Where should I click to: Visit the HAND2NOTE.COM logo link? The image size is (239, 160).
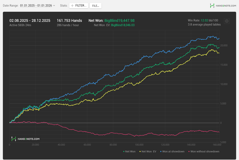[223, 6]
